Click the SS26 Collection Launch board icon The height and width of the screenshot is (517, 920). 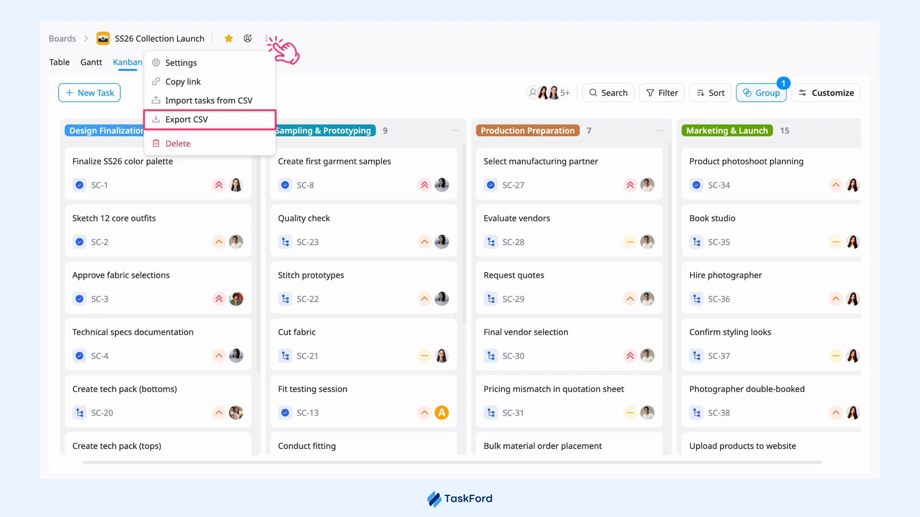pos(103,38)
